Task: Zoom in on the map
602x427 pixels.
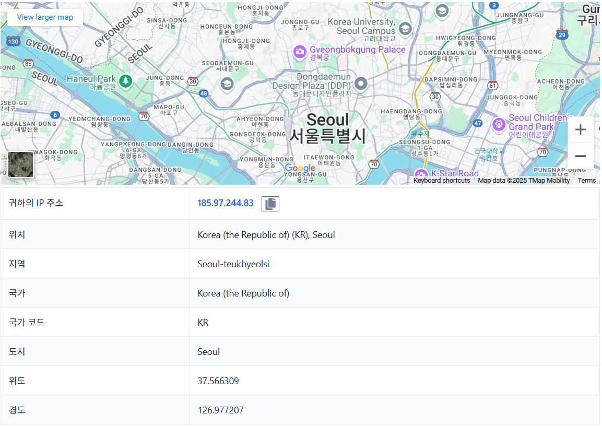Action: [x=580, y=129]
